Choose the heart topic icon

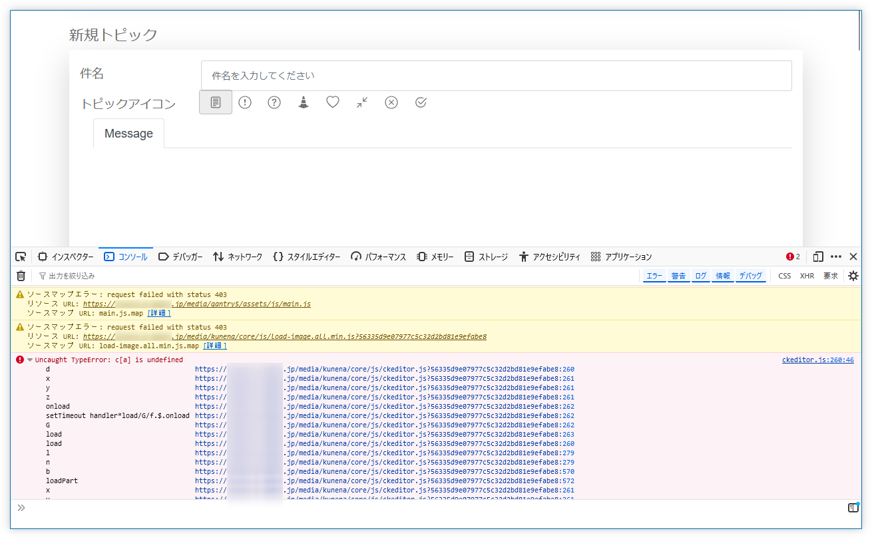pyautogui.click(x=333, y=102)
